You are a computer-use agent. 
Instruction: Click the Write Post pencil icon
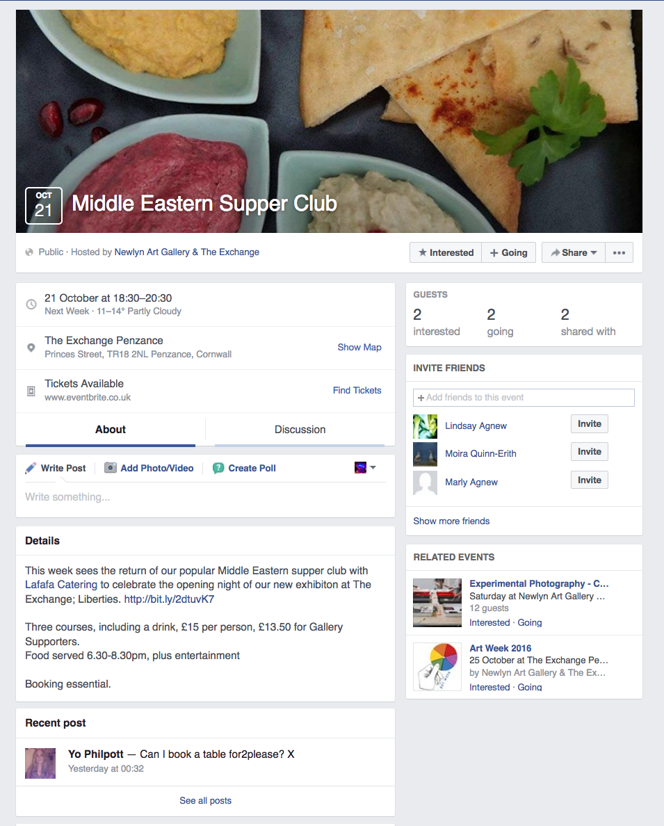(x=31, y=468)
